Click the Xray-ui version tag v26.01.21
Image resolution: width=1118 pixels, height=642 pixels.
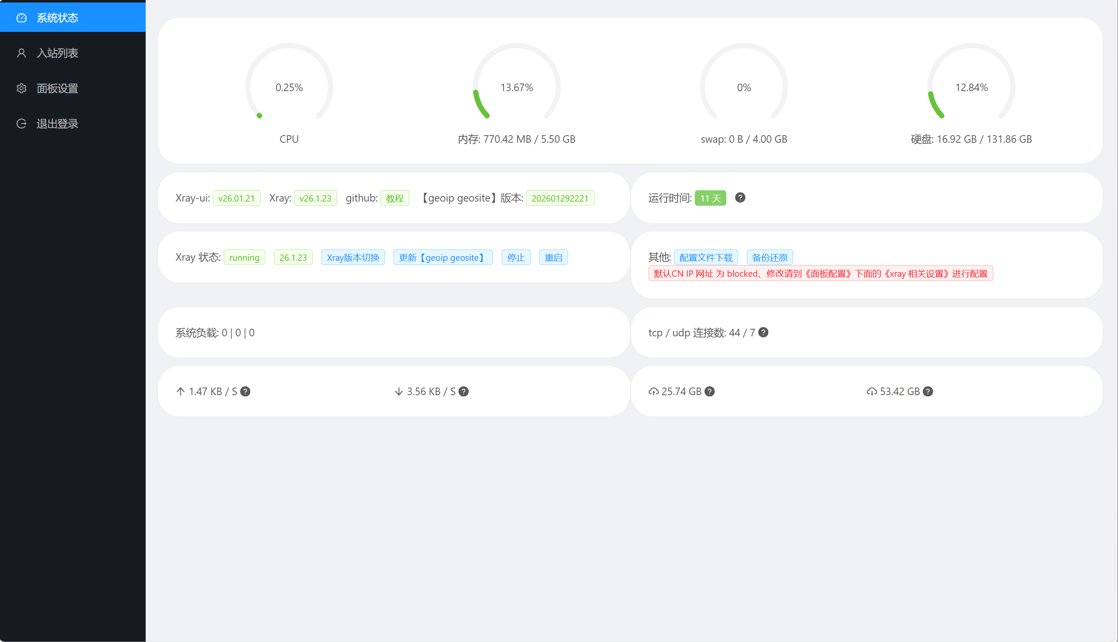(237, 198)
